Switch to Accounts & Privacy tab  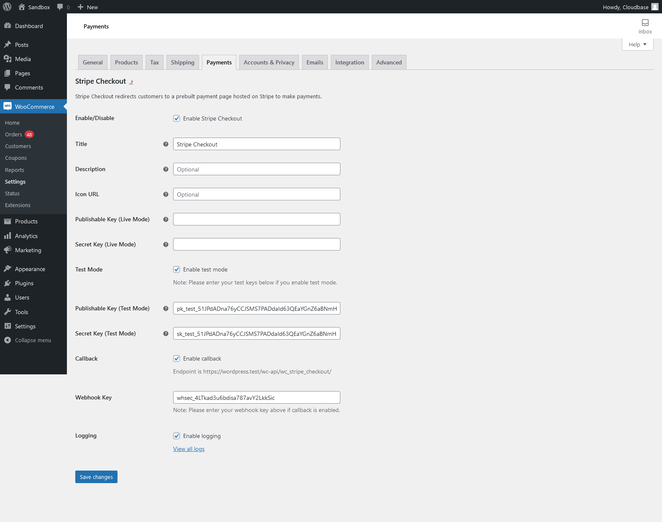(269, 62)
